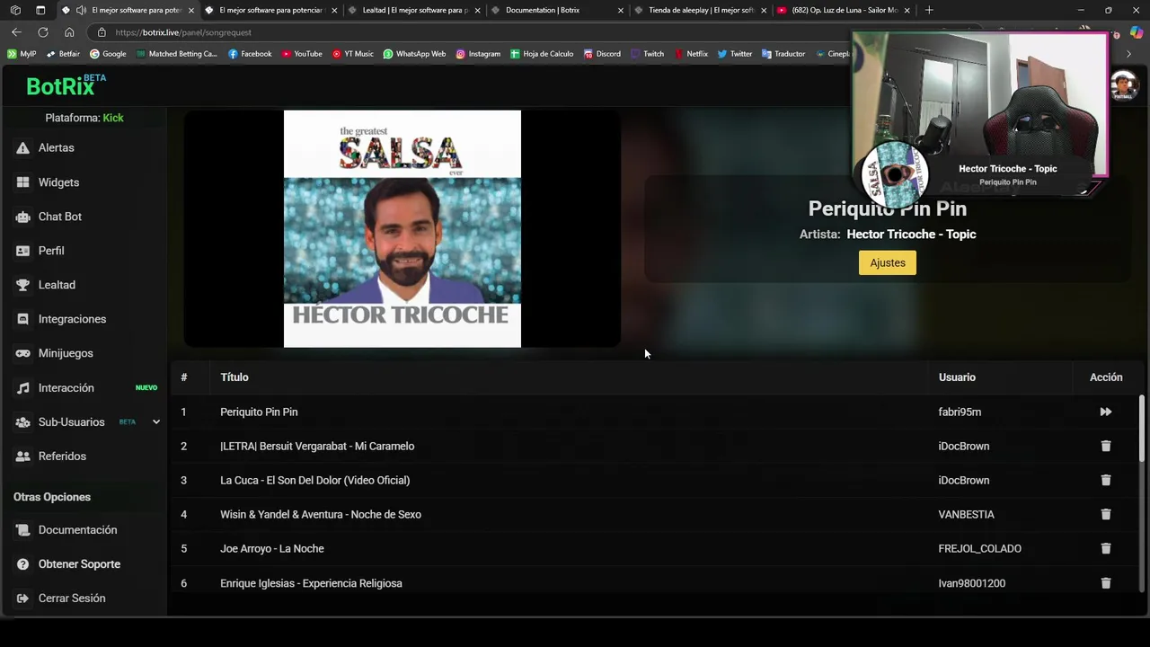Remove Wisin & Yandel Noche de Sexo song
Viewport: 1150px width, 647px height.
coord(1106,514)
